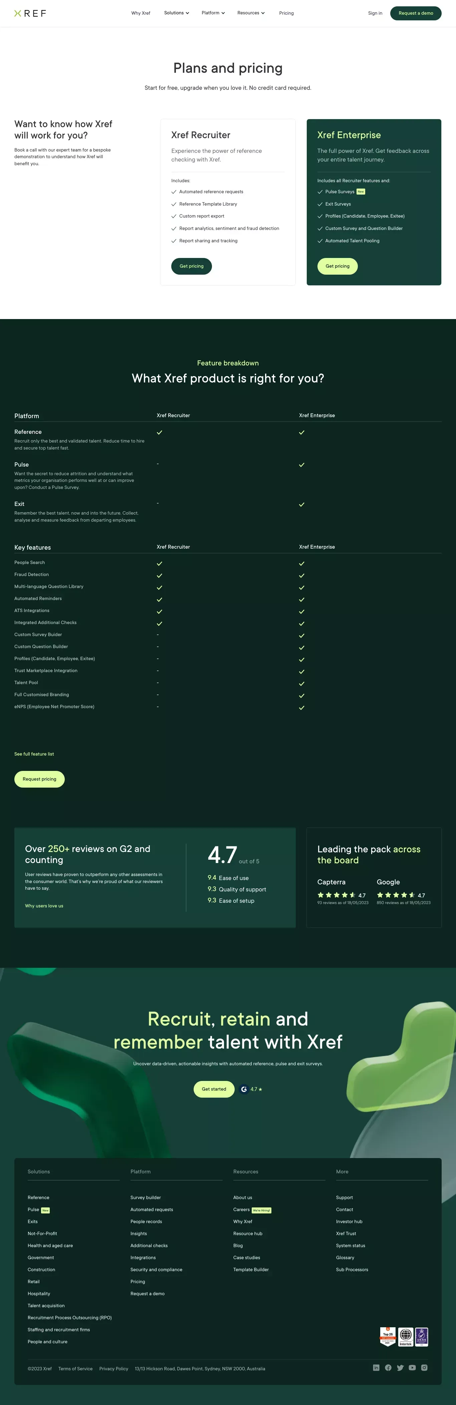
Task: Expand the Platform dropdown in navigation
Action: click(213, 13)
